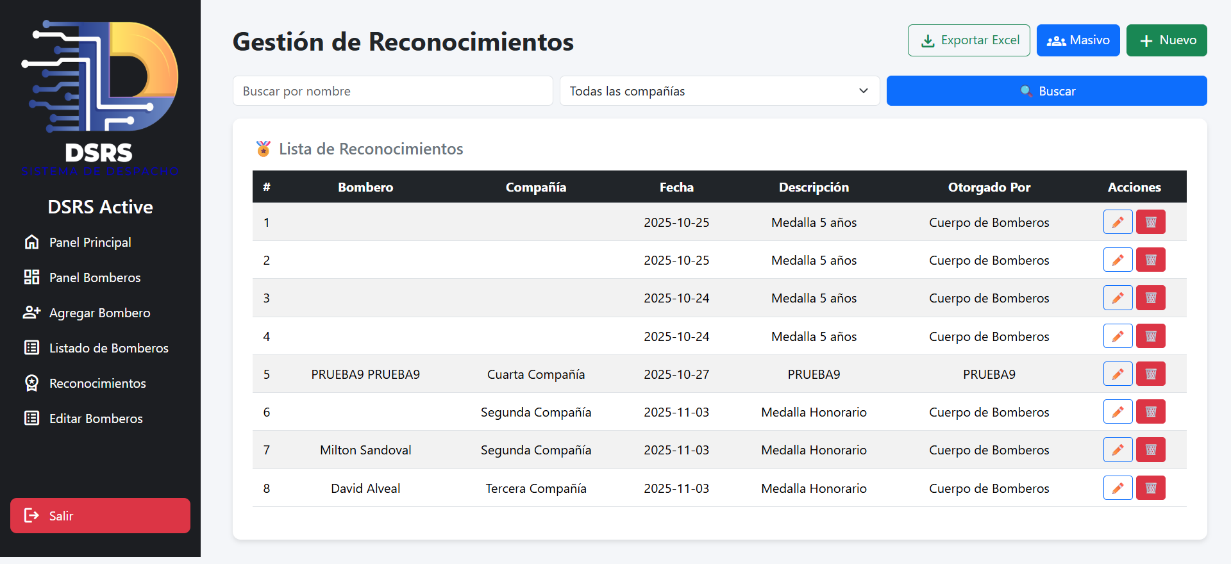The image size is (1231, 564).
Task: Focus the Buscar por nombre field
Action: point(392,91)
